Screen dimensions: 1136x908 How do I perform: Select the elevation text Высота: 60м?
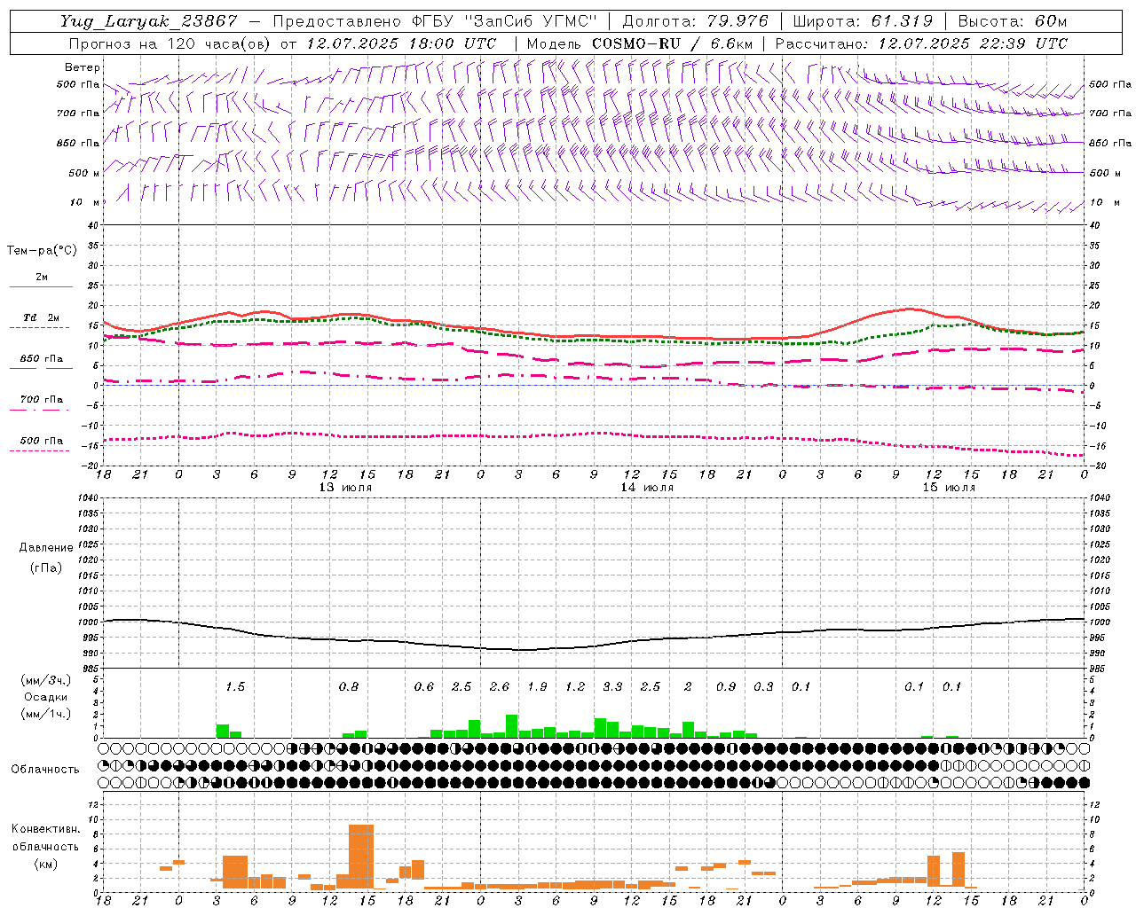coord(1013,21)
